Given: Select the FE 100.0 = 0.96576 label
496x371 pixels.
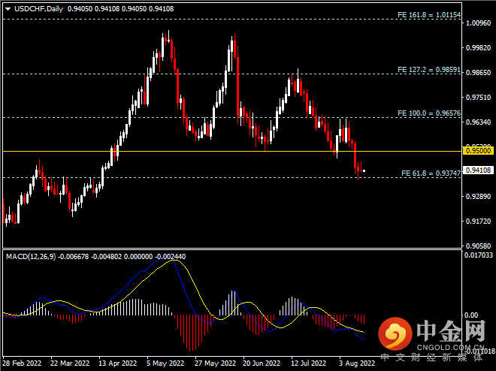Looking at the screenshot, I should [x=429, y=113].
